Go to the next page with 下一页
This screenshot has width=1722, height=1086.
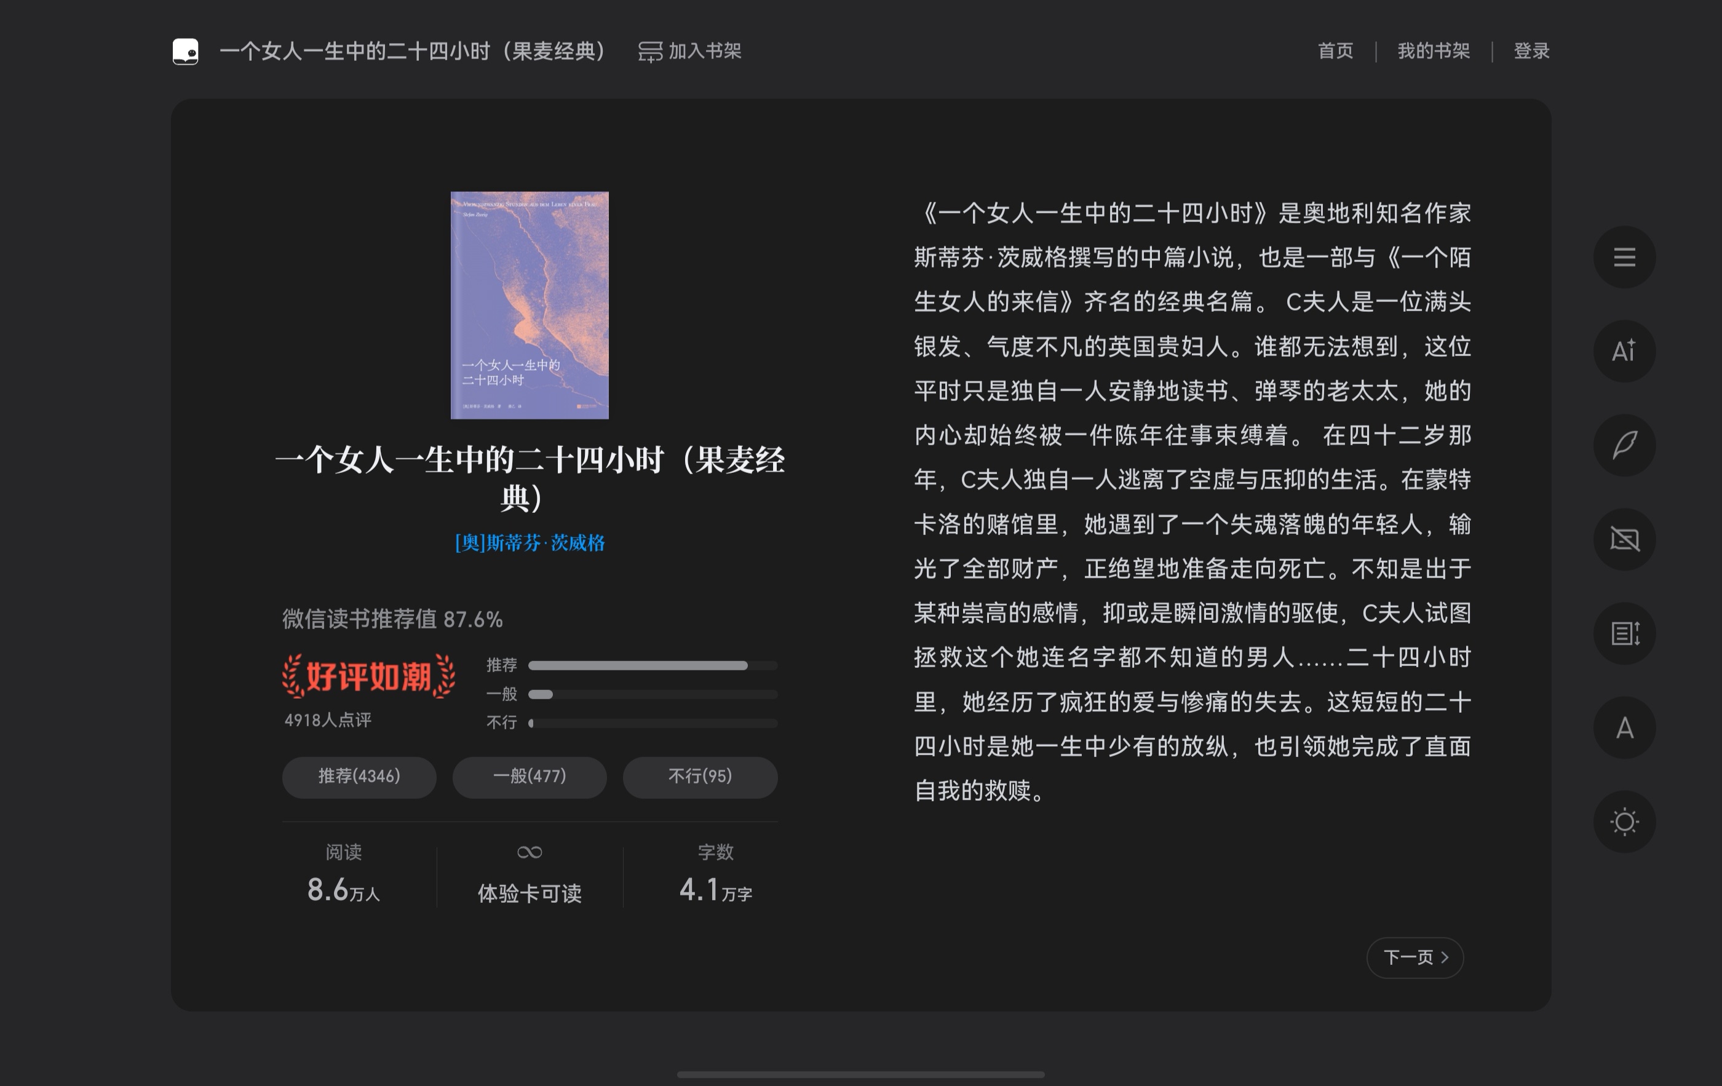pyautogui.click(x=1414, y=957)
